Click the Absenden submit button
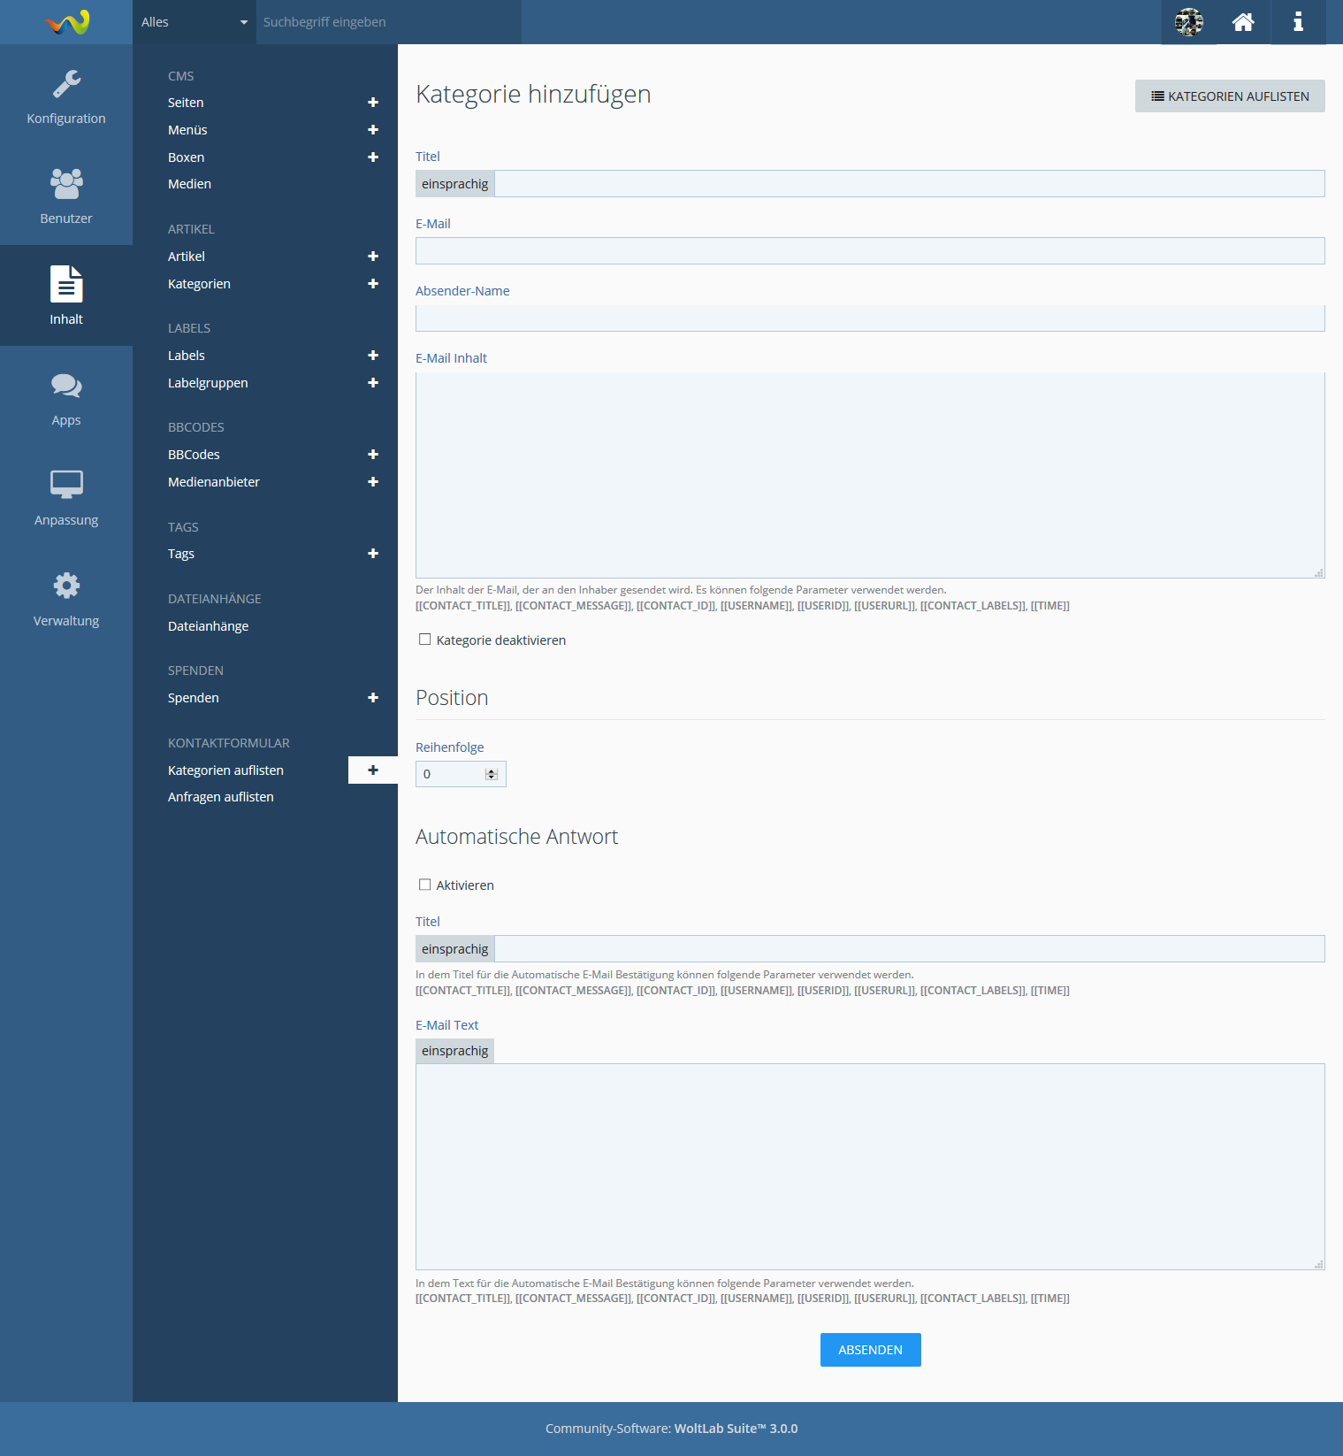 tap(870, 1350)
